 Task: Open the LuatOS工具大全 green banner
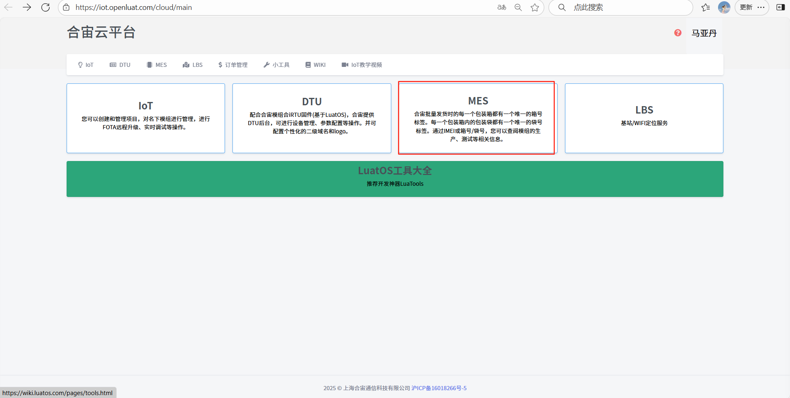pyautogui.click(x=395, y=179)
